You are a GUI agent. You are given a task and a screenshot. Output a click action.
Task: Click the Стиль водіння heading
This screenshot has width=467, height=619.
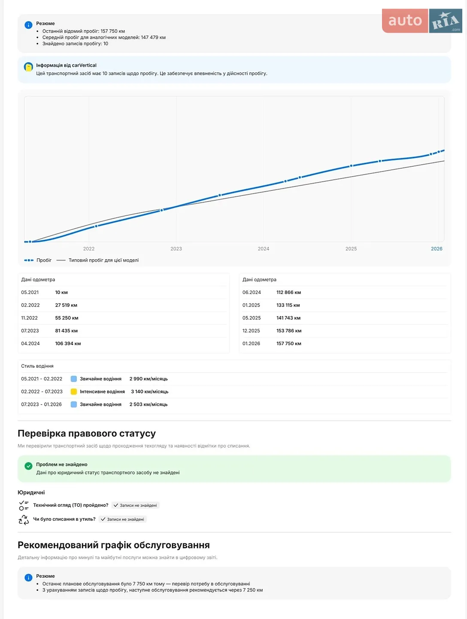tap(37, 366)
